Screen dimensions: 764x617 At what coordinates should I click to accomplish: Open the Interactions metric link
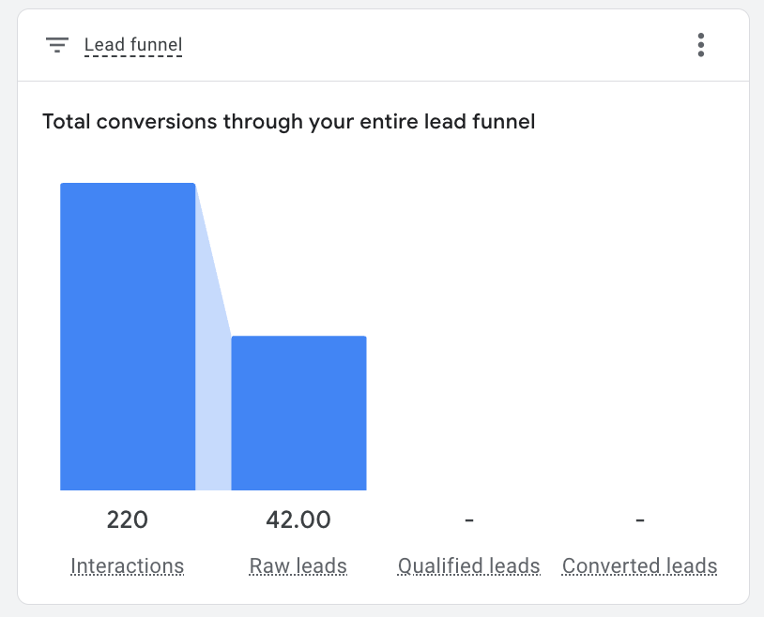click(128, 566)
